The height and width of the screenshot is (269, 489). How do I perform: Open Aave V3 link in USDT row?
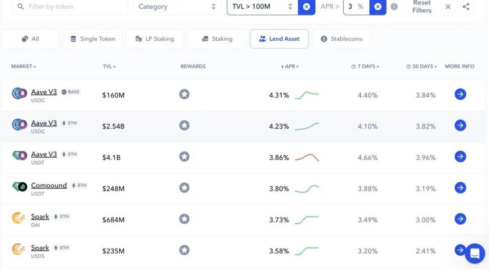point(44,154)
